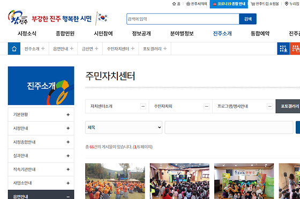This screenshot has height=199, width=300.
Task: Expand 금산면 breadcrumb dropdown
Action: (90, 49)
